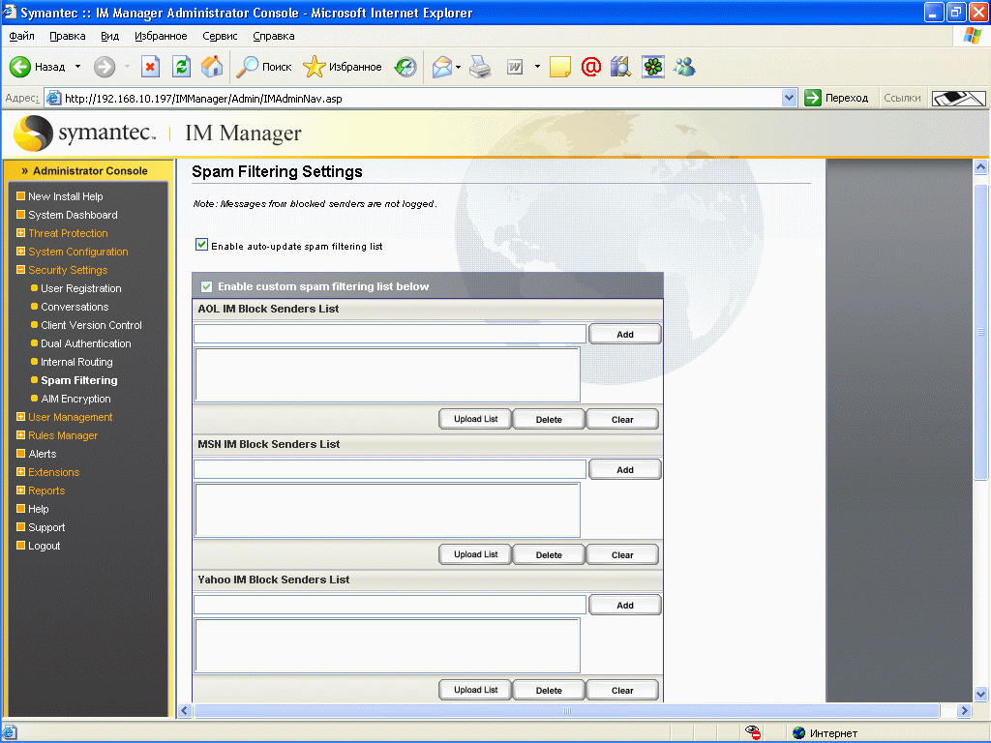Open the Internal Routing page
Image resolution: width=991 pixels, height=743 pixels.
tap(76, 362)
